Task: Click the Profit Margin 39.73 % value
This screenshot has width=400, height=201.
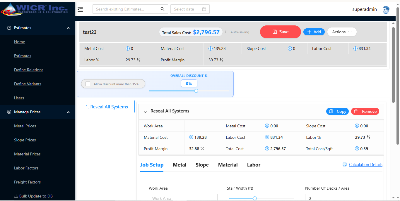Action: pos(215,60)
